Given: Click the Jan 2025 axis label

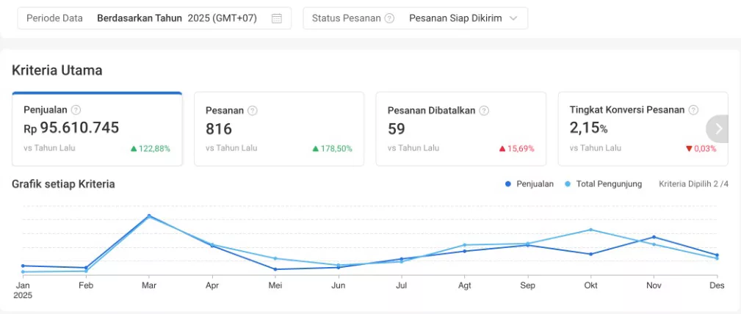Looking at the screenshot, I should [23, 291].
